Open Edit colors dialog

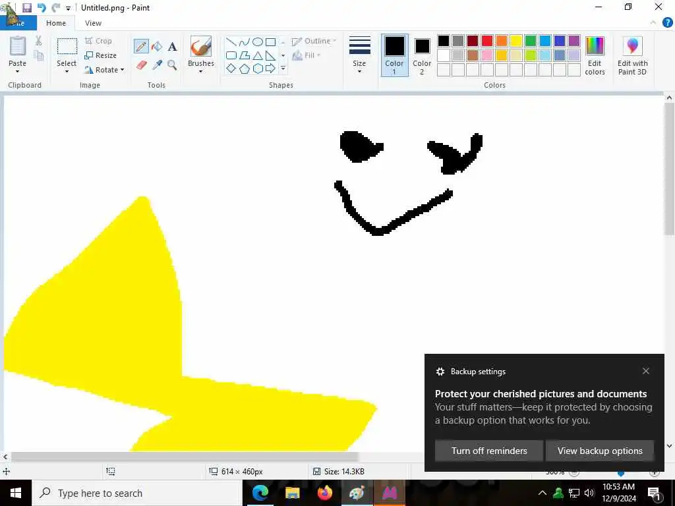pyautogui.click(x=595, y=55)
